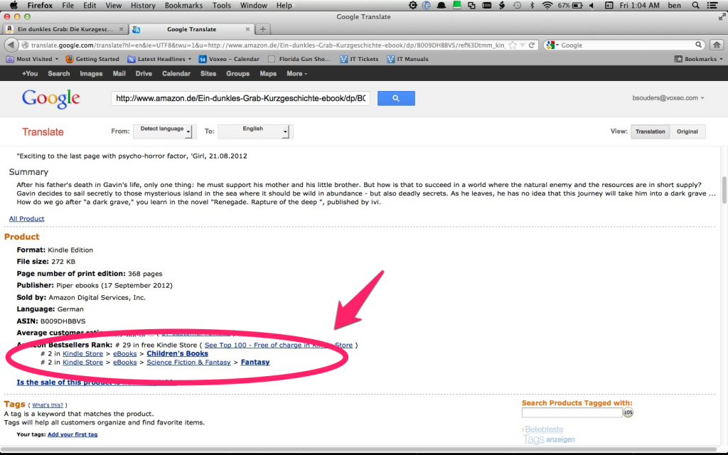
Task: Open macOS Spotlight search icon
Action: [695, 6]
